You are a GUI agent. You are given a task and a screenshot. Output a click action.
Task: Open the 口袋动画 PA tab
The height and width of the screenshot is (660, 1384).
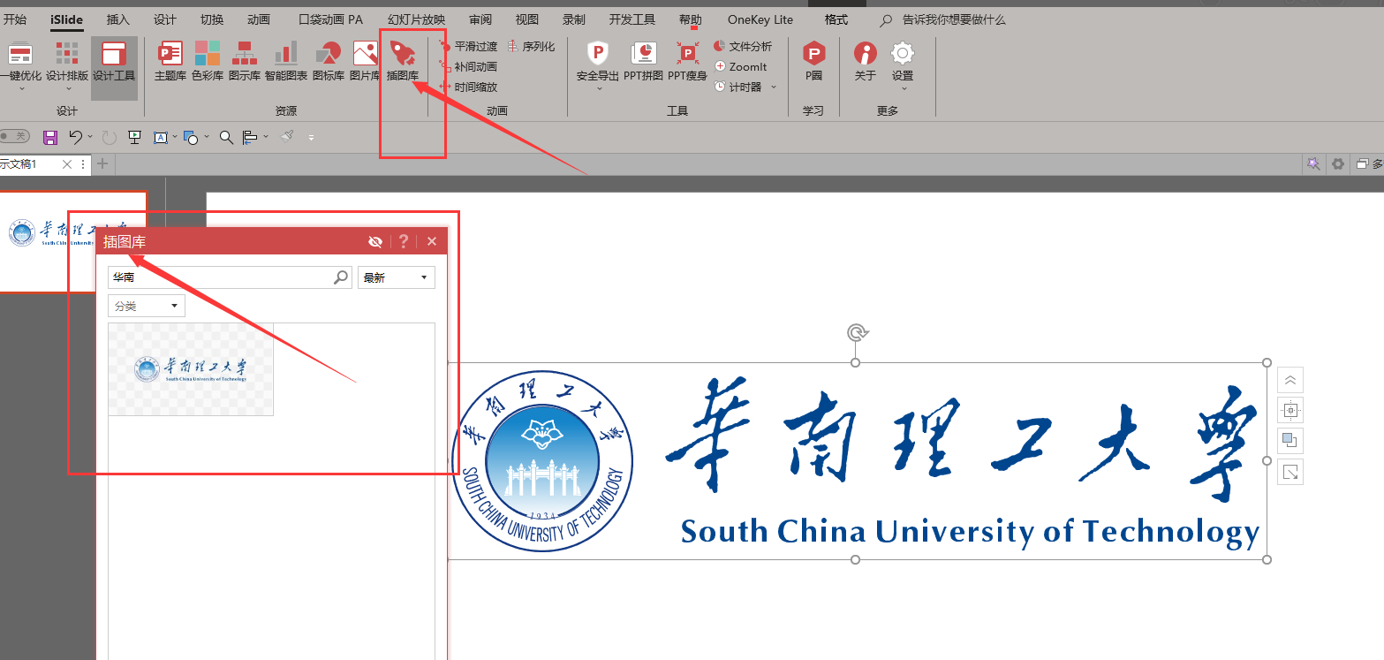[330, 19]
